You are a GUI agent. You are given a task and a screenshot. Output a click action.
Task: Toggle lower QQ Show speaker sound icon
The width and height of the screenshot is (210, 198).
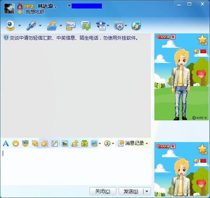(x=196, y=161)
